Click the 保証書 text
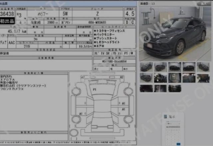This screenshot has width=213, height=146. pos(4,53)
